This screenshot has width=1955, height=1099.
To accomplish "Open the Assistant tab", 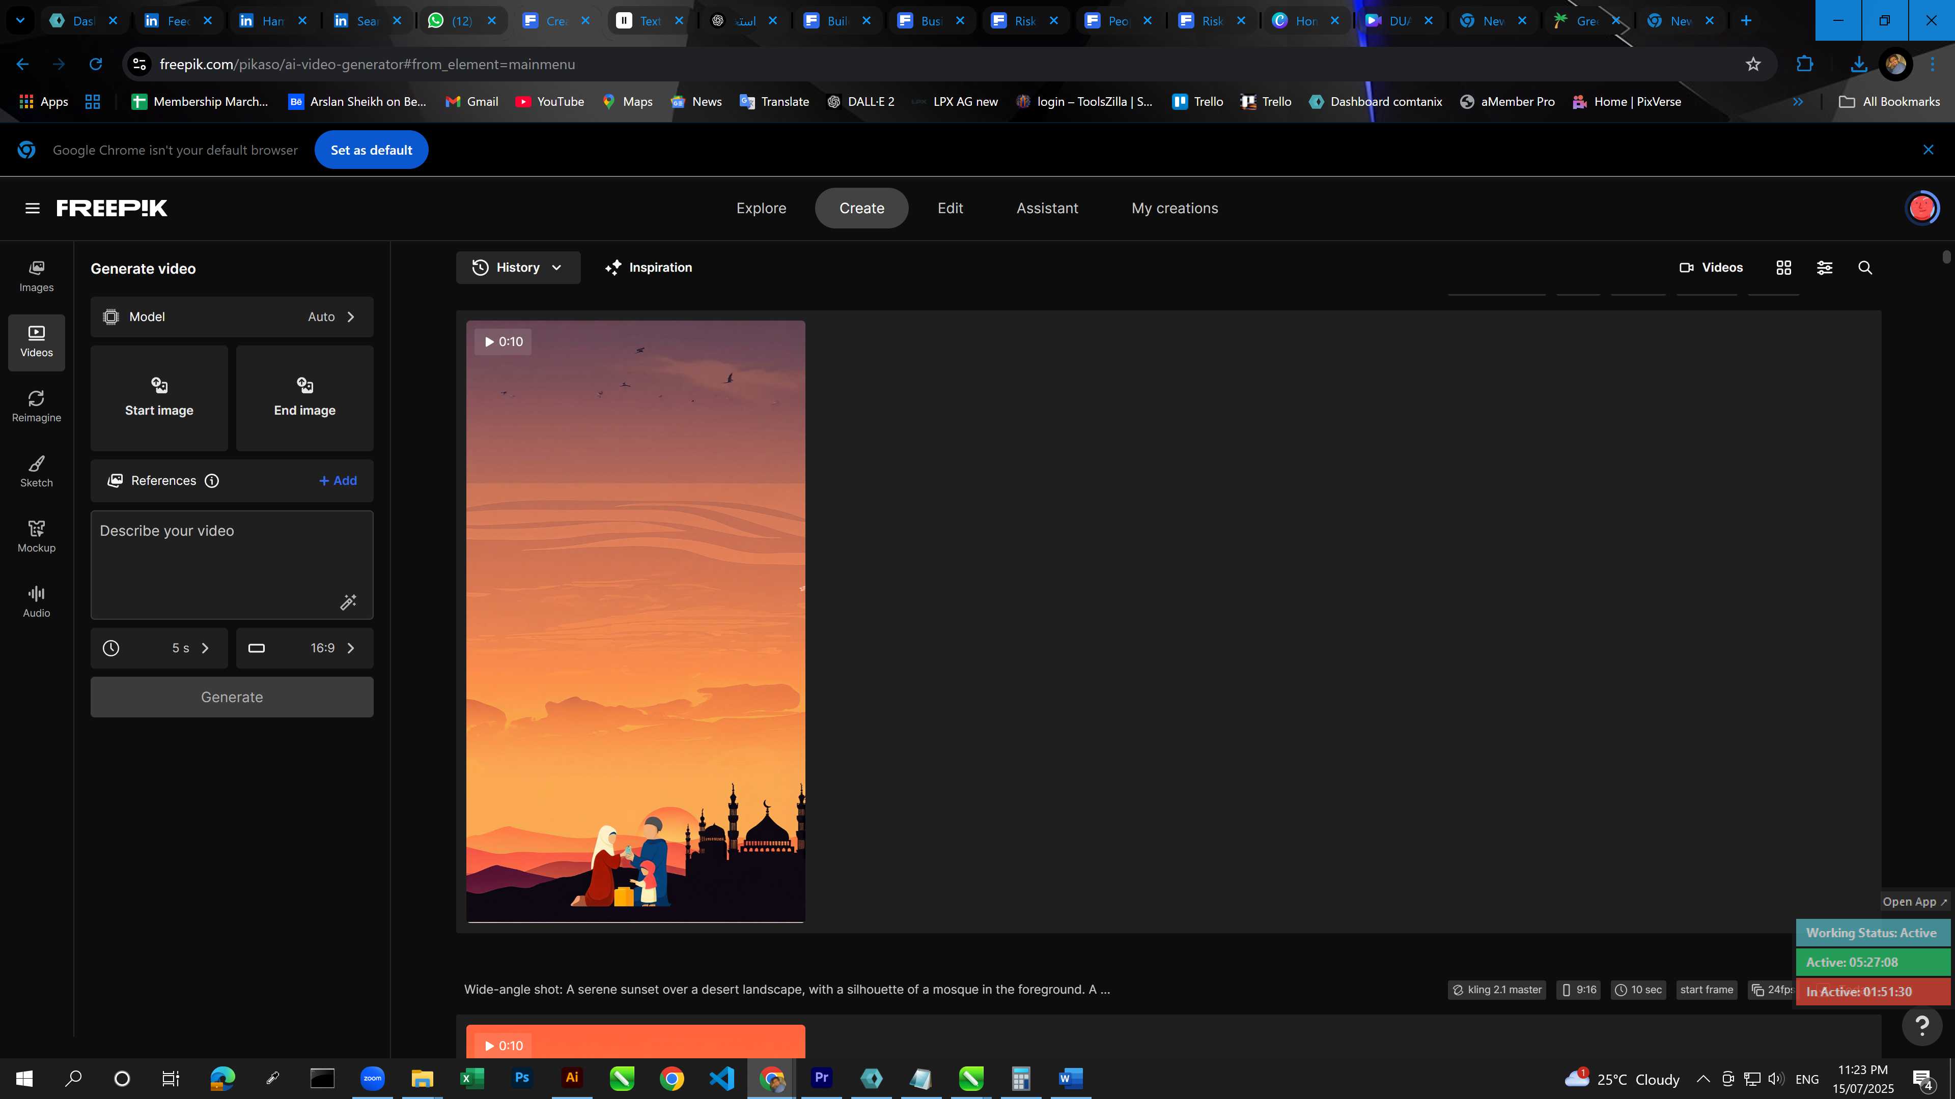I will 1047,208.
